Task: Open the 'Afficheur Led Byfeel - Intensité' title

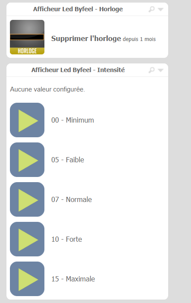Action: 78,70
